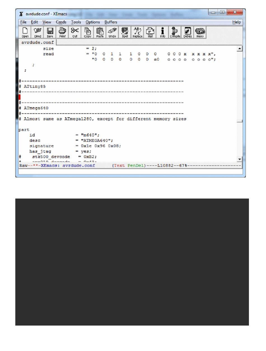The width and height of the screenshot is (266, 351).
Task: Start Compile from the toolbar
Action: pos(175,32)
